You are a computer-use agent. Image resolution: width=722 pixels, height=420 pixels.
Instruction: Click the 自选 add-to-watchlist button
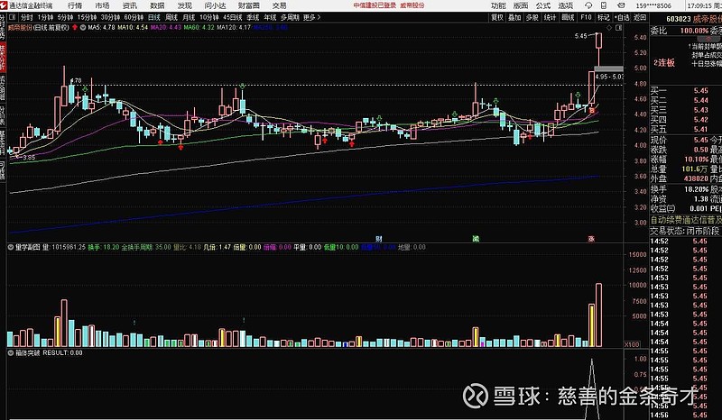[x=621, y=17]
